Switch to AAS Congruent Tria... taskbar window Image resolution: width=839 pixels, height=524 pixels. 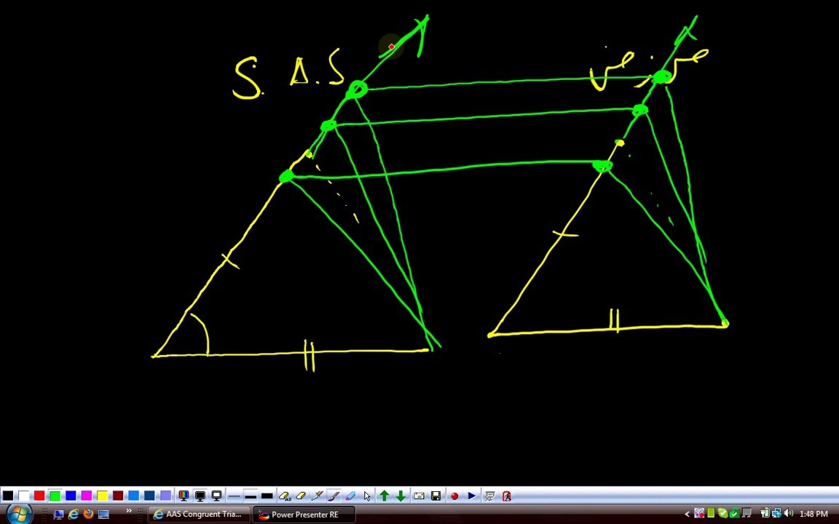pos(199,515)
